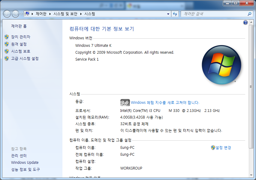Screen dimensions: 256x180
Task: Go to 제어판 홈 in sidebar
Action: tap(19, 26)
